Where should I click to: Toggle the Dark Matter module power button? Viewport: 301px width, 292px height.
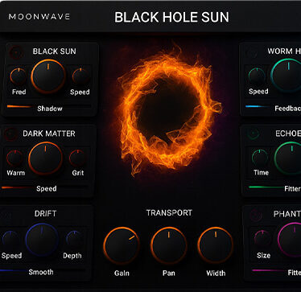pos(11,134)
